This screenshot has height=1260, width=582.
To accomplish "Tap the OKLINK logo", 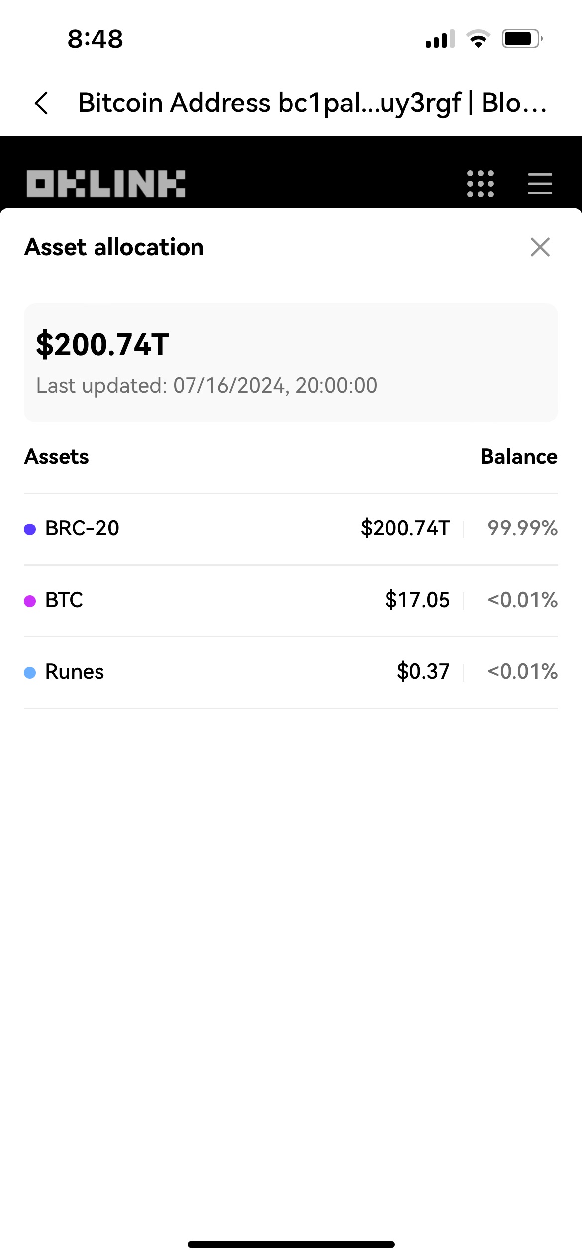I will click(x=106, y=184).
